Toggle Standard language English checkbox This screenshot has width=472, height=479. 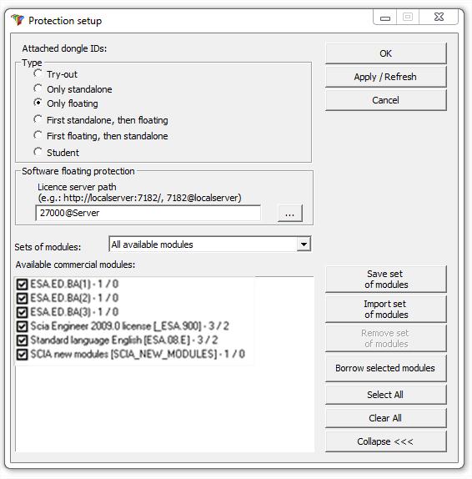pyautogui.click(x=22, y=340)
